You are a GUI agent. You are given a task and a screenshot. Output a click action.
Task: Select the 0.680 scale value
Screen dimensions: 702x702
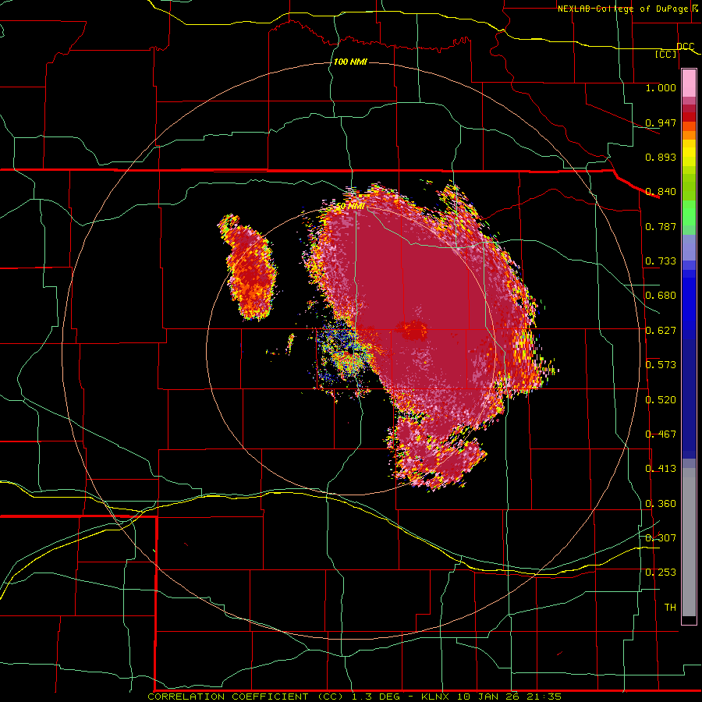(661, 296)
